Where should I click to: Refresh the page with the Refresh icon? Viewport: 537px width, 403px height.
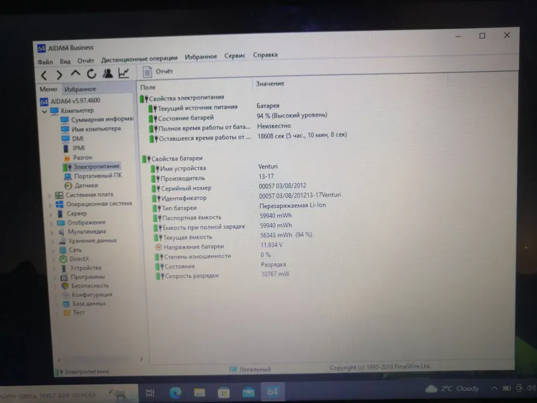[91, 74]
